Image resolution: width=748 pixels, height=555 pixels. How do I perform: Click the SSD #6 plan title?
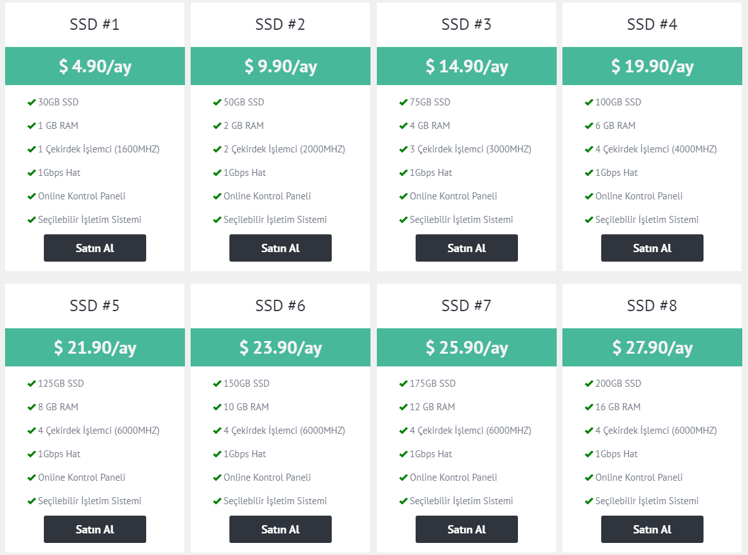point(280,305)
